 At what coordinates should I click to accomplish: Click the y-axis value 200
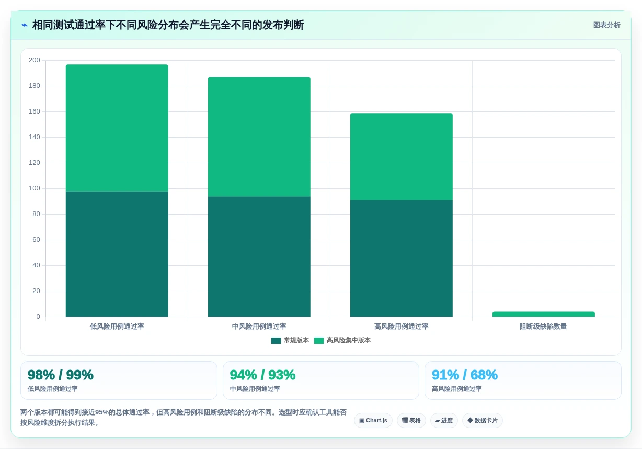click(35, 60)
